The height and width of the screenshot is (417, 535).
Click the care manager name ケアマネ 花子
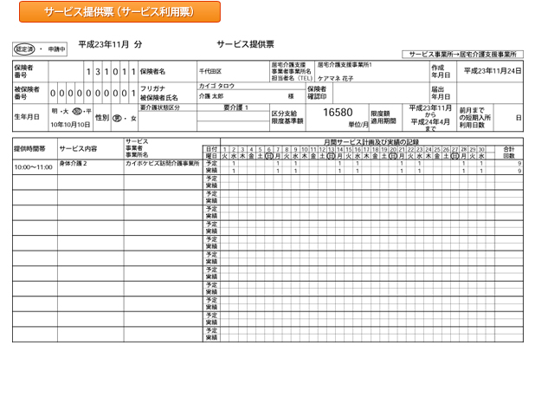pos(335,78)
